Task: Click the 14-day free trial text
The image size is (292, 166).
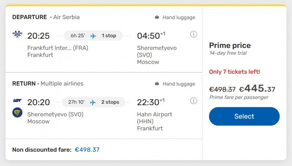Action: (228, 53)
